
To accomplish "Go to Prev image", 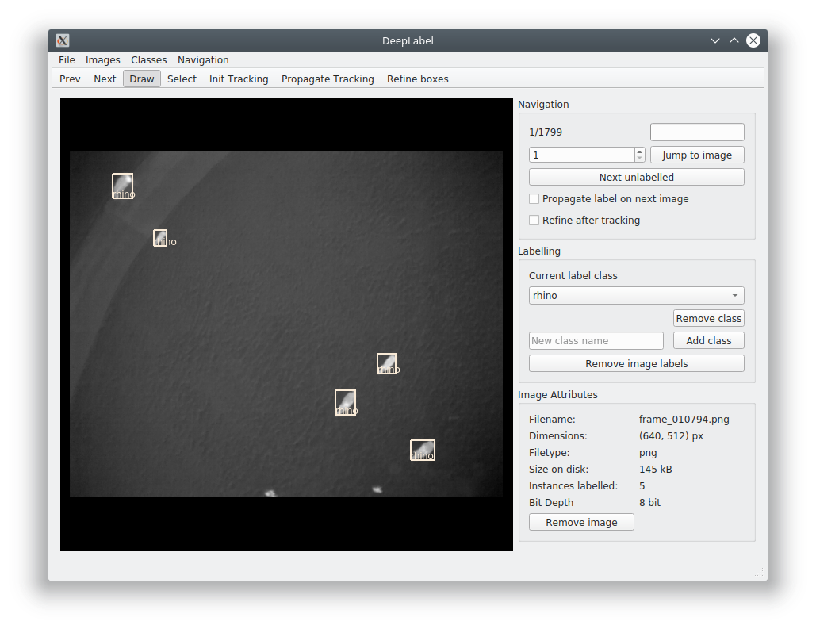I will (x=70, y=79).
